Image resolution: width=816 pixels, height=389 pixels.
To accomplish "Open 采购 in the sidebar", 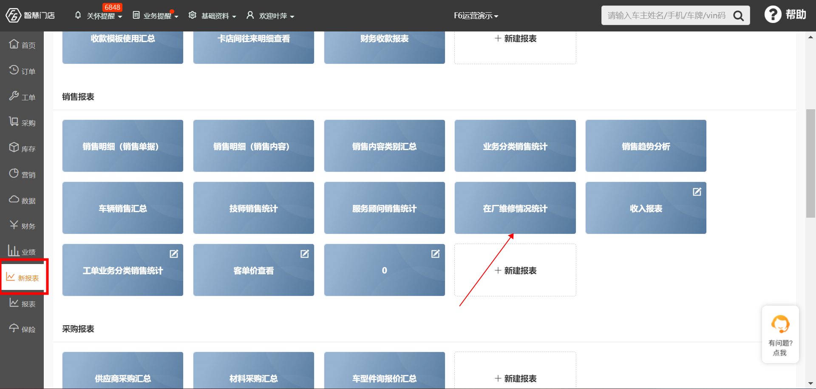I will (x=22, y=122).
